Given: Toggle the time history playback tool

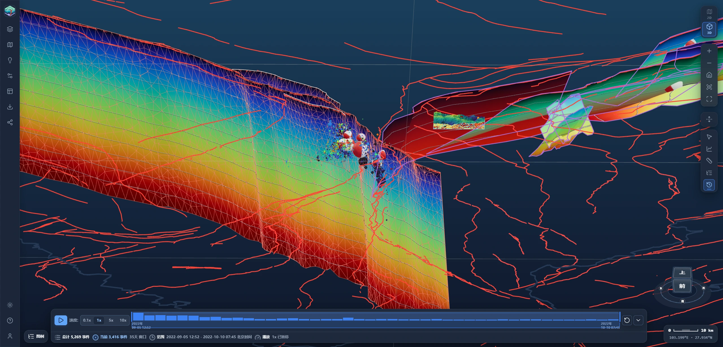Looking at the screenshot, I should tap(709, 185).
